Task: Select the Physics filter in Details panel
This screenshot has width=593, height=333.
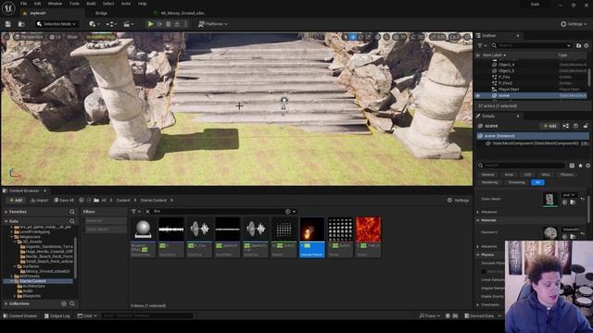Action: coord(566,175)
